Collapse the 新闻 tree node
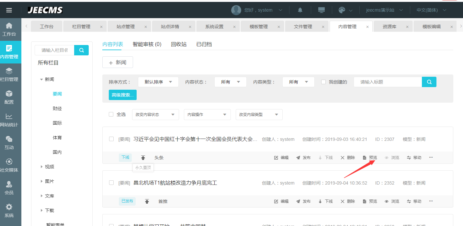 tap(41, 79)
